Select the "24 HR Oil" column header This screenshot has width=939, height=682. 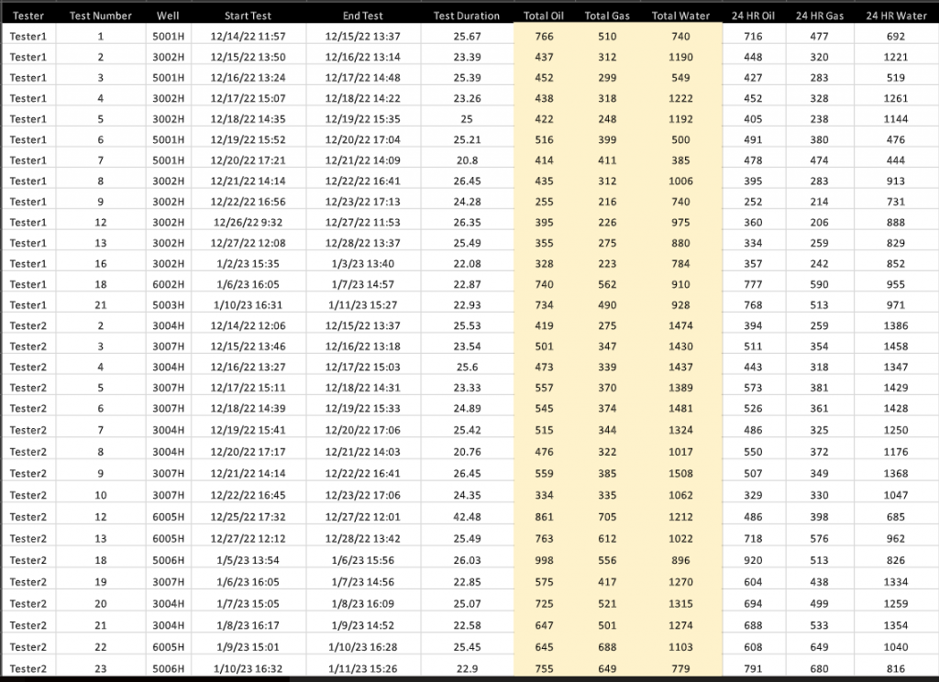754,16
